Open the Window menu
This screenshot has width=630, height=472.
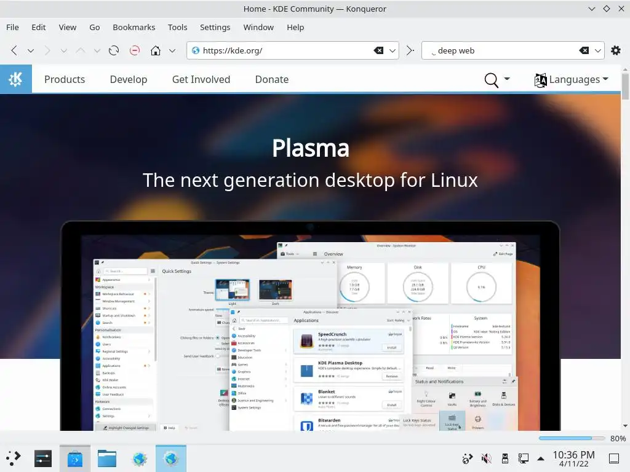point(258,27)
